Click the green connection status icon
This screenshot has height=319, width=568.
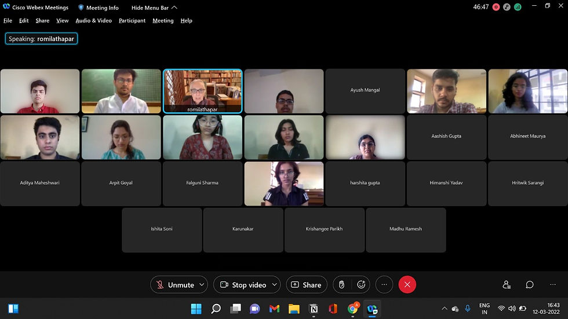click(x=518, y=7)
